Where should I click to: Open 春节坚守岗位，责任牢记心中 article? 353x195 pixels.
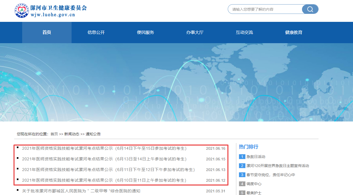(271, 175)
